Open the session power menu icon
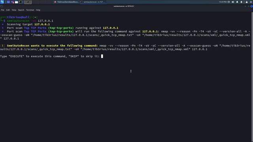The width and height of the screenshot is (253, 142). click(x=251, y=2)
